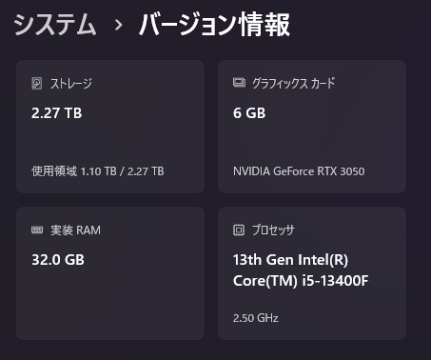Screen dimensions: 431x360
Task: Click the 32.0 GB RAM value
Action: pos(58,260)
